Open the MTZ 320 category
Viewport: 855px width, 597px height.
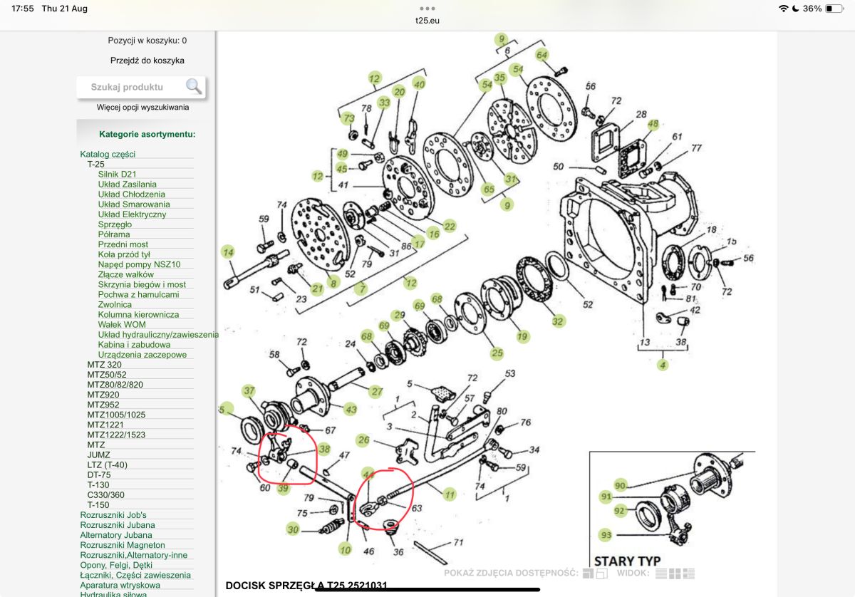105,365
